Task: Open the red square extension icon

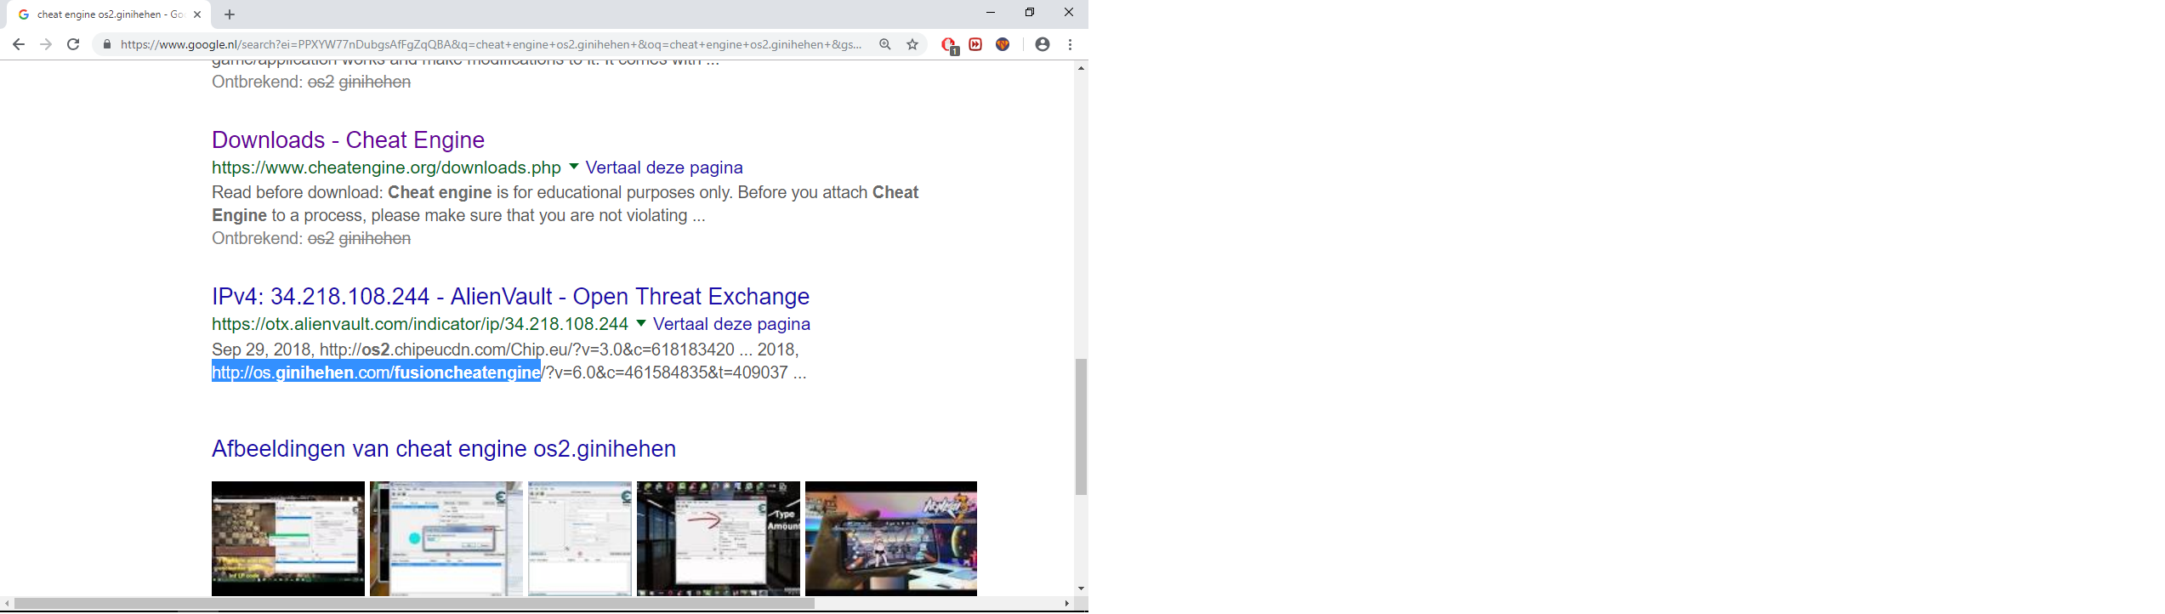Action: [x=975, y=44]
